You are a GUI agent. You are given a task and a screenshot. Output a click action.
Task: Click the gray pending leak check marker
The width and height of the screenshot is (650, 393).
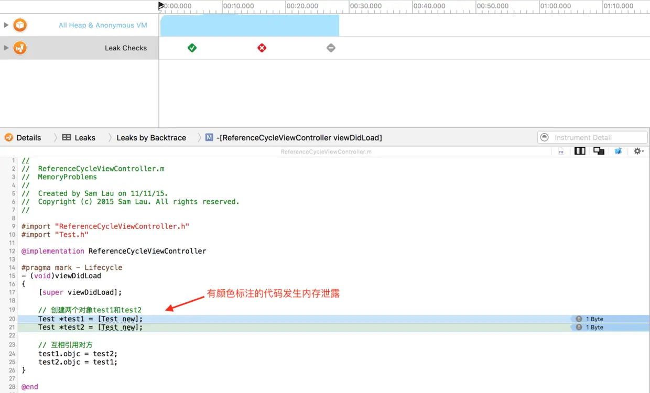[x=331, y=48]
